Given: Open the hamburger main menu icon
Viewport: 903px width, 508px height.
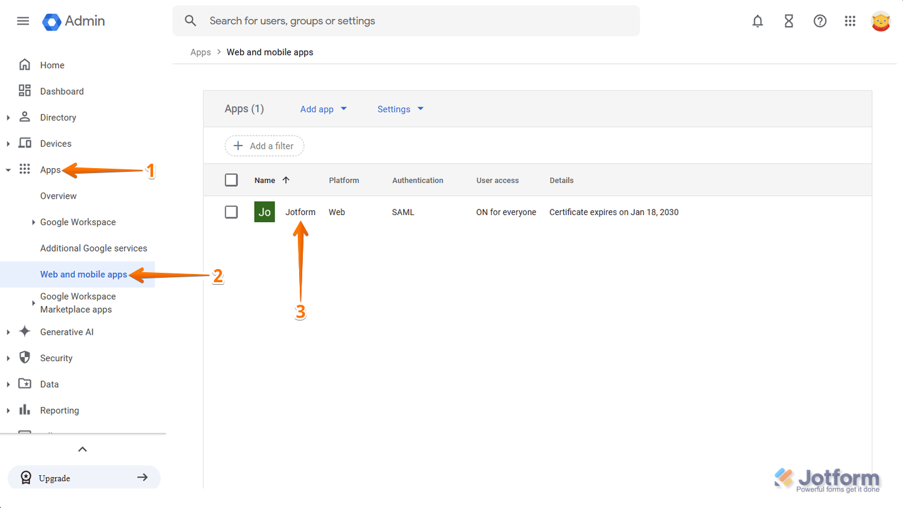Looking at the screenshot, I should (x=23, y=21).
